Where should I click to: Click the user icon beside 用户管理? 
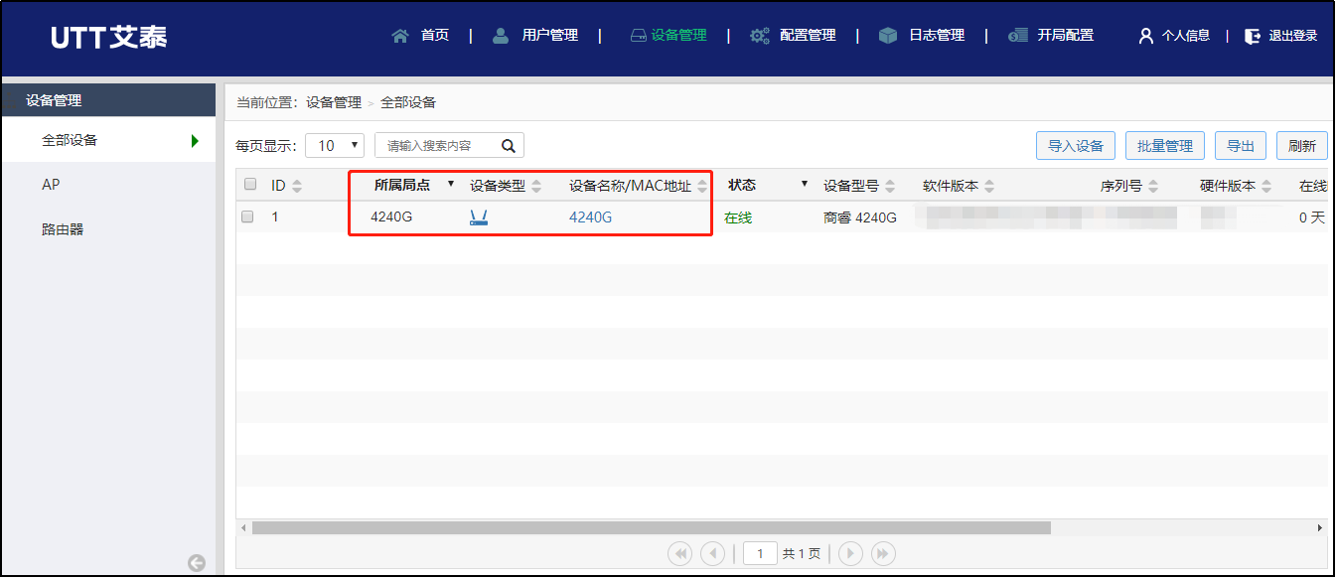tap(501, 36)
